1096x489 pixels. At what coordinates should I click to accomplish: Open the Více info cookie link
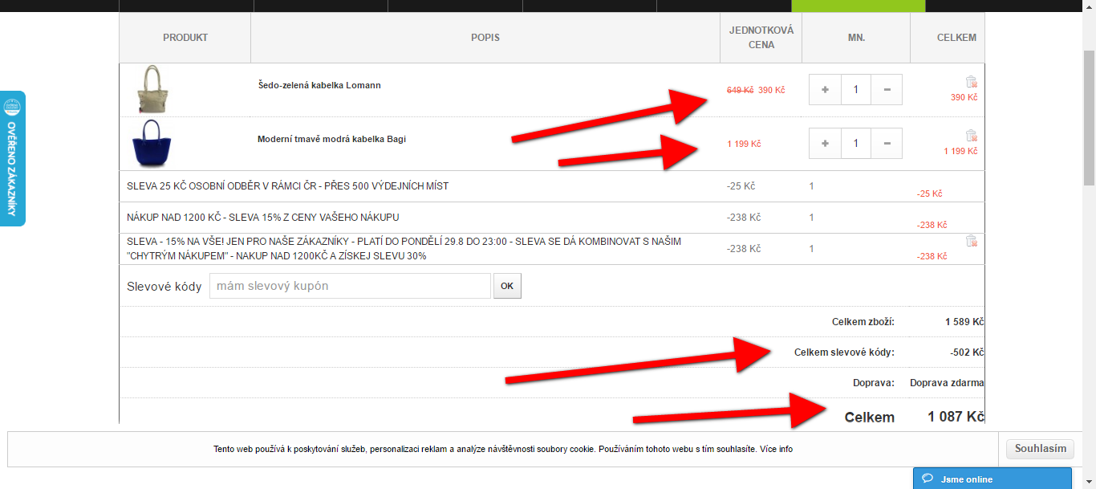(x=776, y=449)
